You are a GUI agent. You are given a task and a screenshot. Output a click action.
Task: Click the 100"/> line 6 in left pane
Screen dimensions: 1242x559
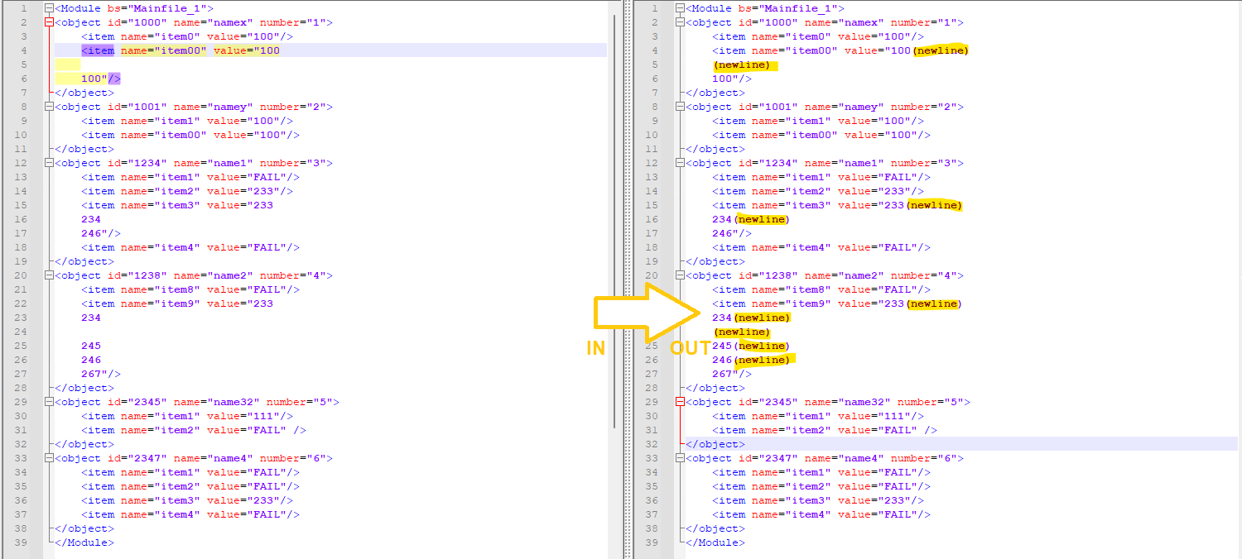click(x=101, y=79)
